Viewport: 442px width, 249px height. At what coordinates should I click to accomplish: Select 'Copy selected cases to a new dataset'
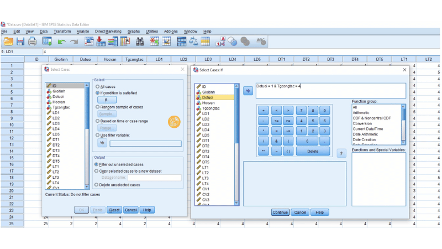tap(98, 171)
